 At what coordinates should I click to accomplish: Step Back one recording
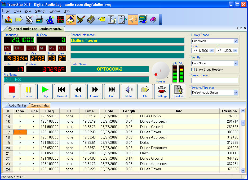[x=78, y=92]
